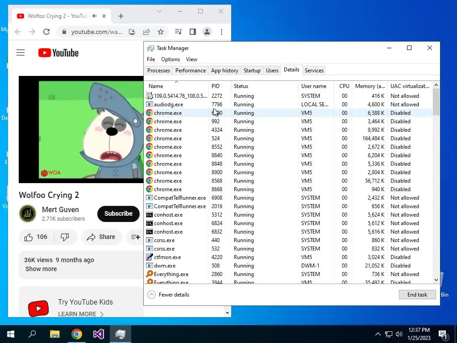Sort by the PID column header
The image size is (457, 343).
point(220,86)
